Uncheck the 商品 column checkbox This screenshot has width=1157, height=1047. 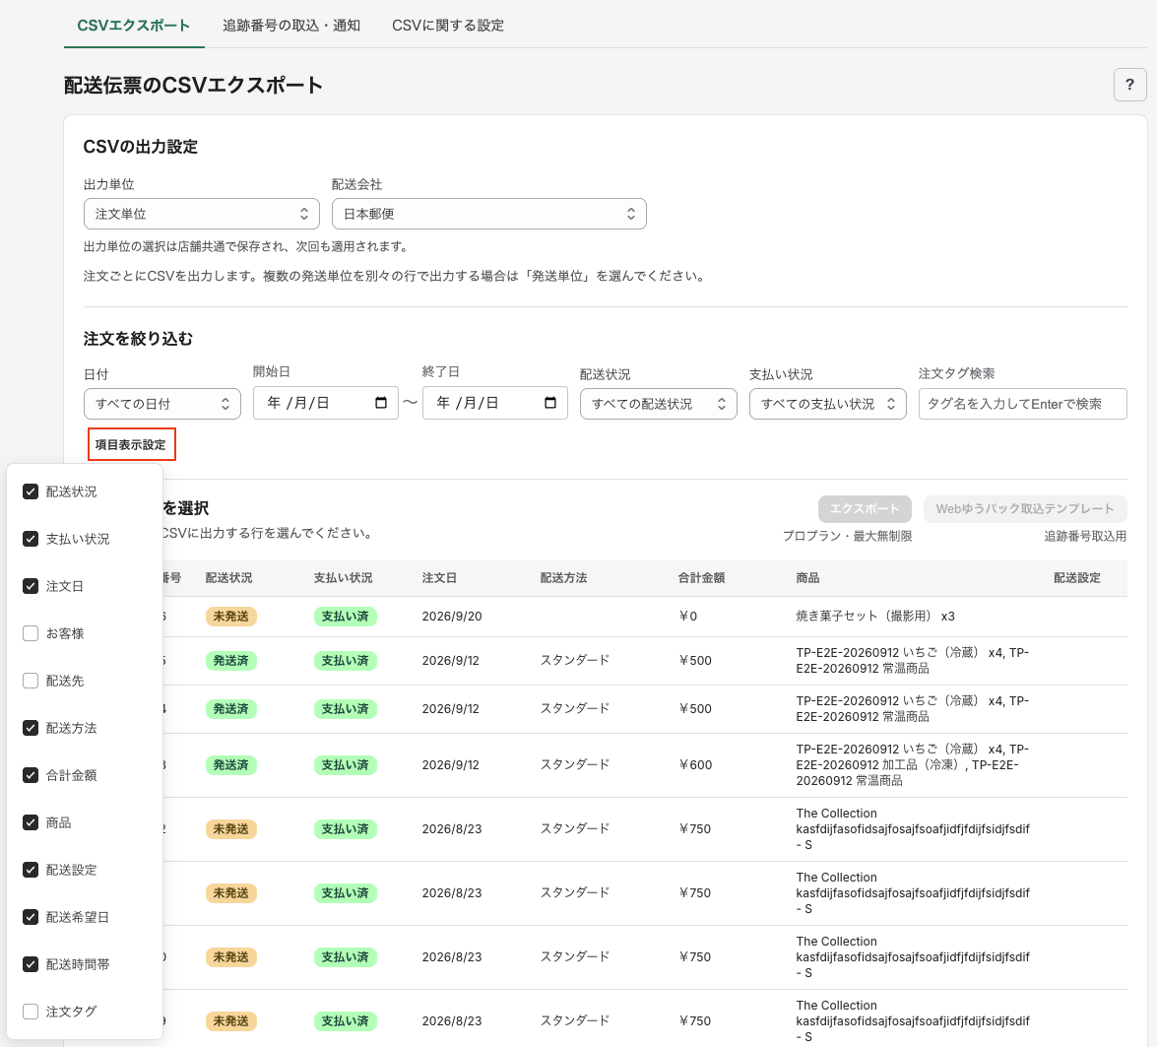tap(31, 822)
